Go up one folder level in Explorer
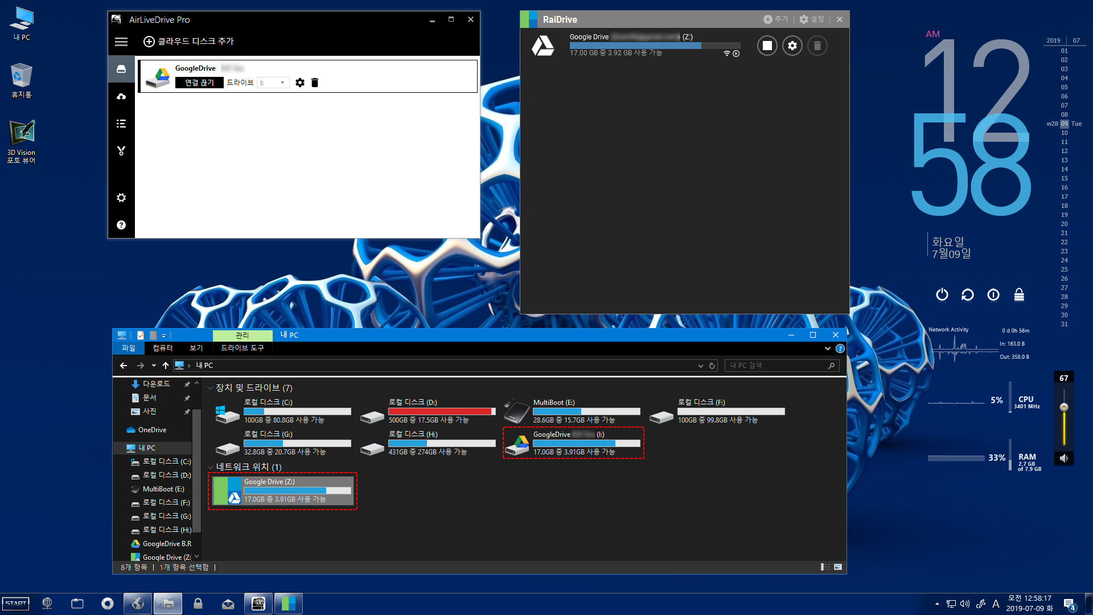 point(166,366)
